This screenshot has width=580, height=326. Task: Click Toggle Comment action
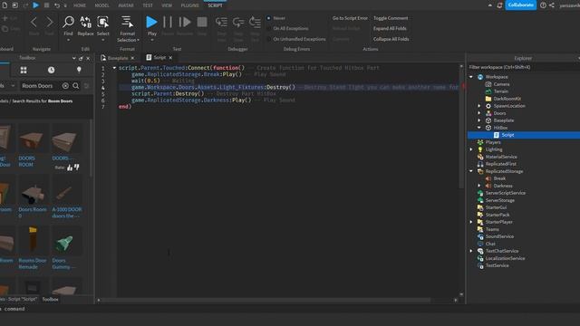(391, 18)
